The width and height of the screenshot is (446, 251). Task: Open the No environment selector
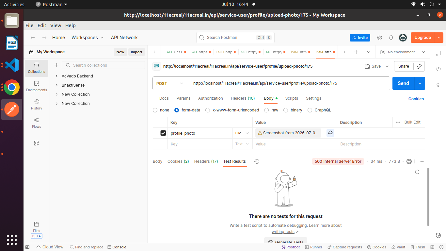pyautogui.click(x=403, y=52)
